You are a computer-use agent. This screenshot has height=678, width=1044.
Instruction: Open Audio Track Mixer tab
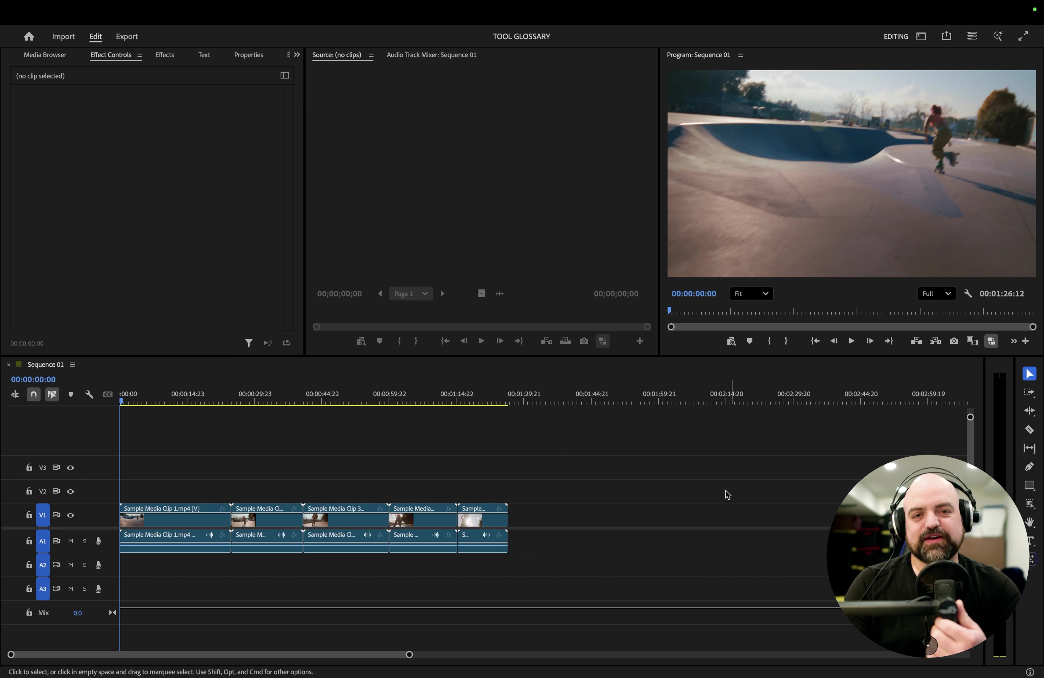[x=431, y=55]
